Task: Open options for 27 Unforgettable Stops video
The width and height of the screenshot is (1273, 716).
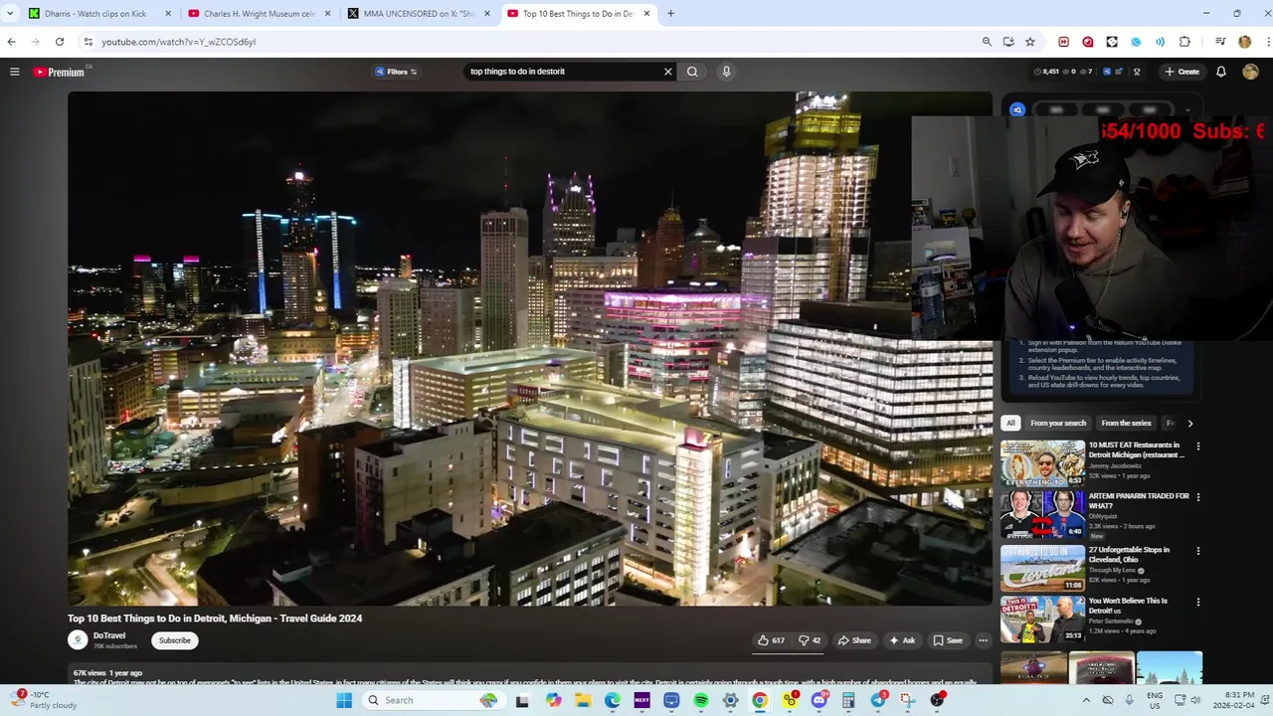Action: [1197, 551]
